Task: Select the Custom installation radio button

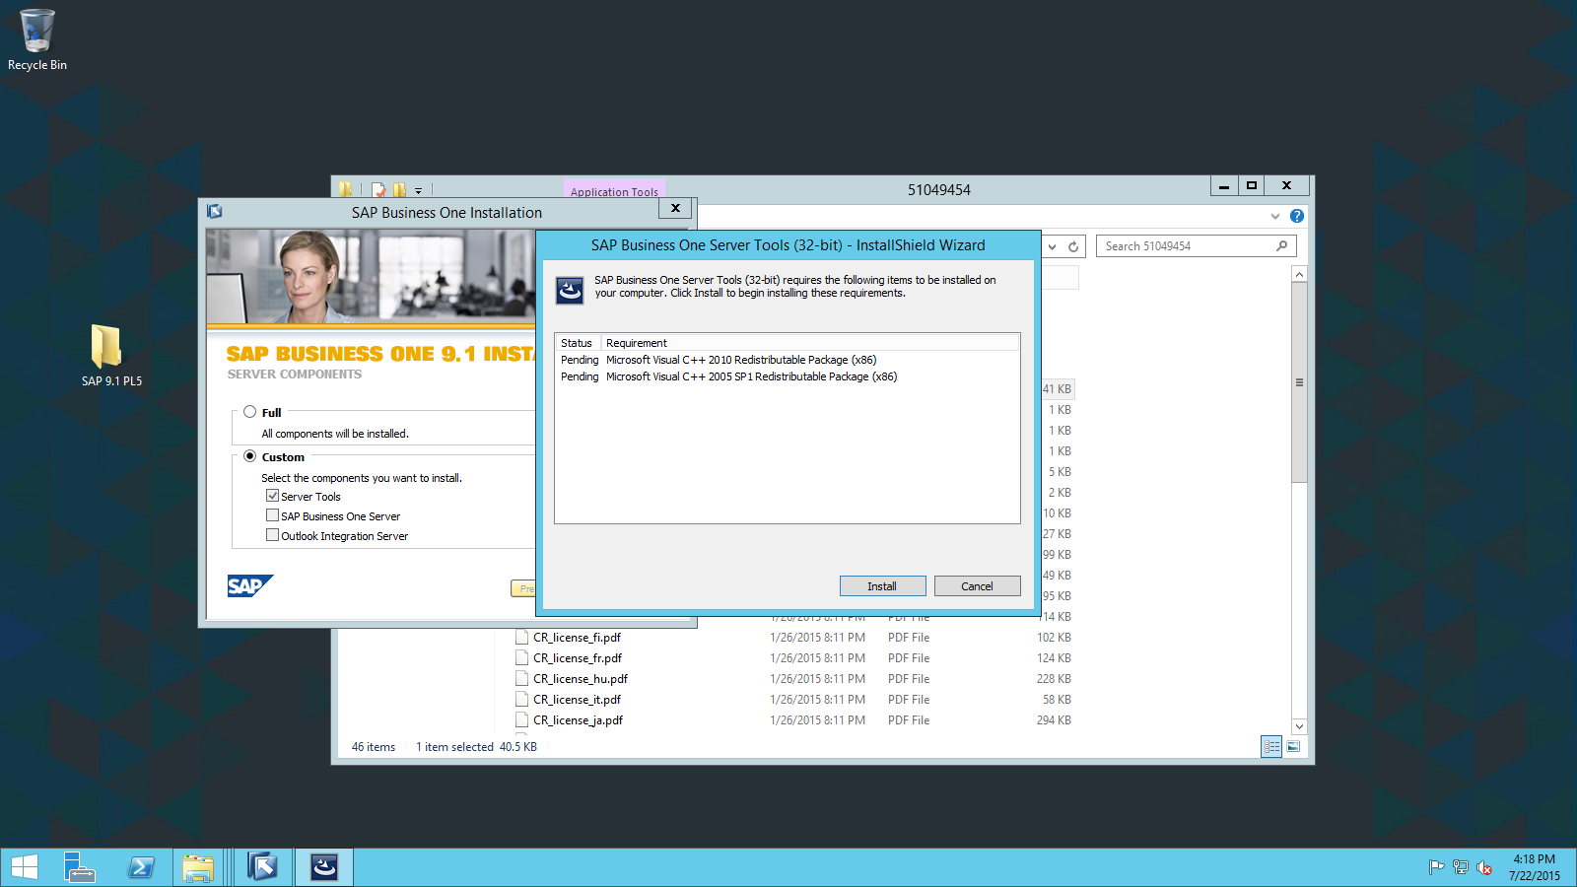Action: click(x=250, y=456)
